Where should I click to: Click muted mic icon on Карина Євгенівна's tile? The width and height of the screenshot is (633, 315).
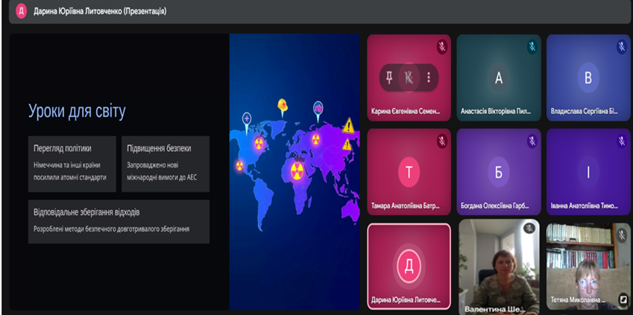pos(442,46)
